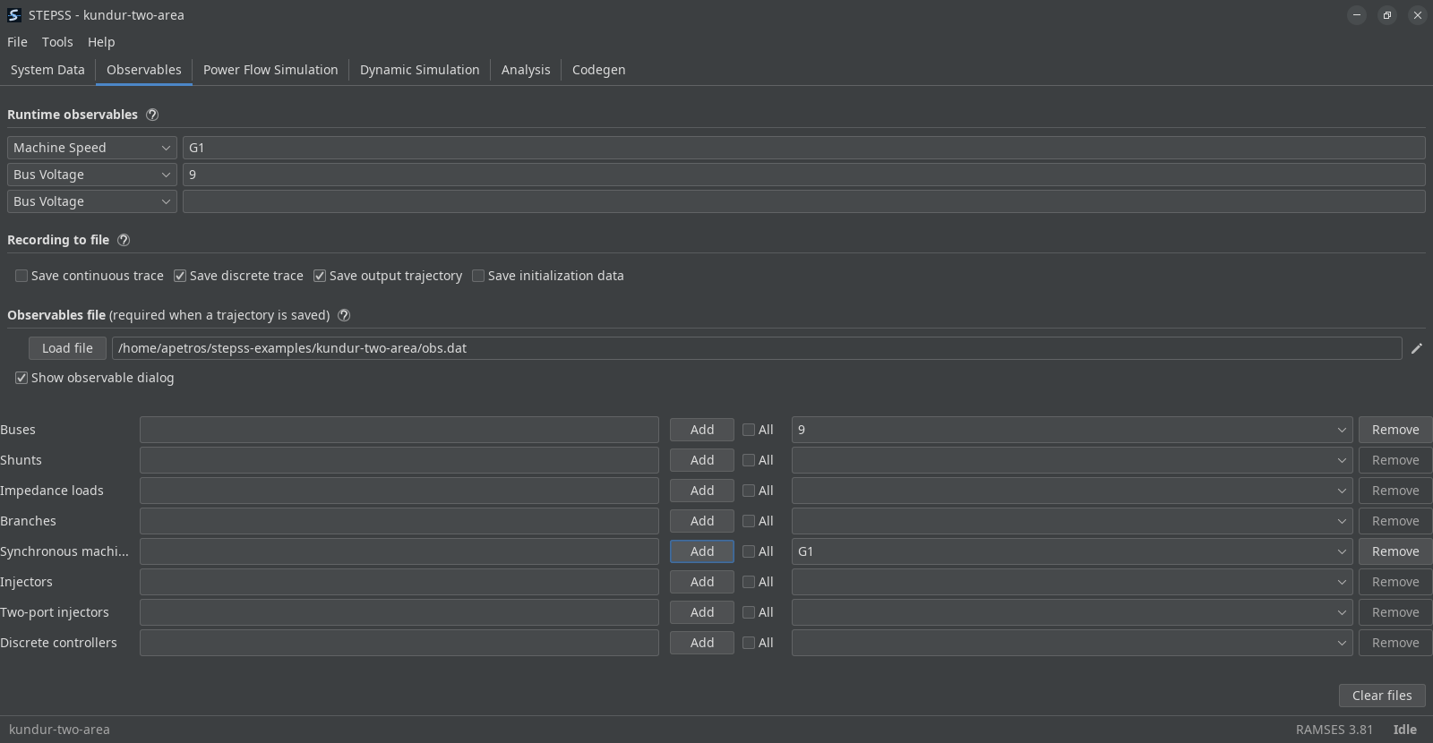1433x743 pixels.
Task: Click Add for Injectors
Action: coord(702,582)
